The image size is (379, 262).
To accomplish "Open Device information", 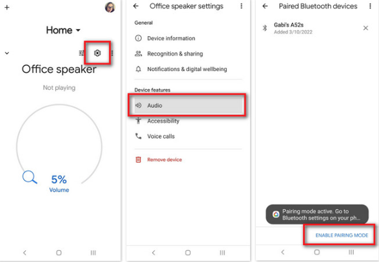I will [188, 38].
